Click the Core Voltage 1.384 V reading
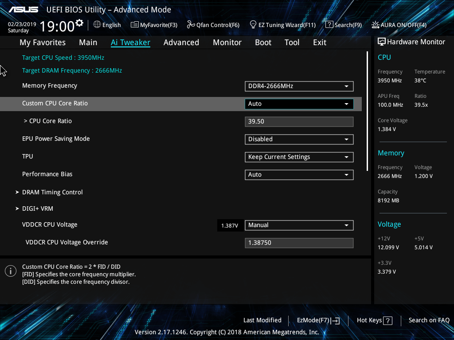This screenshot has width=454, height=340. coord(387,129)
